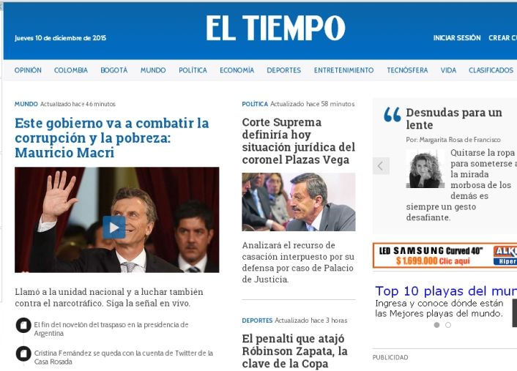Open the Mundo menu item

click(x=153, y=70)
